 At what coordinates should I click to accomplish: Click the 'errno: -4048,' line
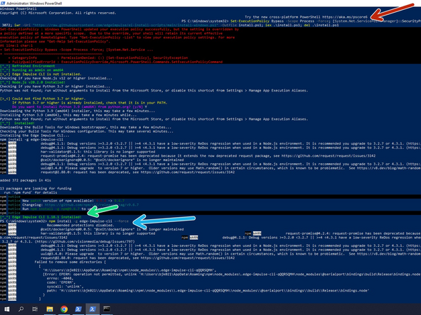(60, 278)
